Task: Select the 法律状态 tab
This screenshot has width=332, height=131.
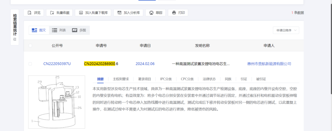Action: [209, 79]
